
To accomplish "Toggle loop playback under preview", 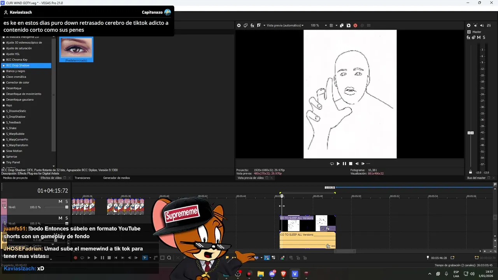I will coord(332,164).
